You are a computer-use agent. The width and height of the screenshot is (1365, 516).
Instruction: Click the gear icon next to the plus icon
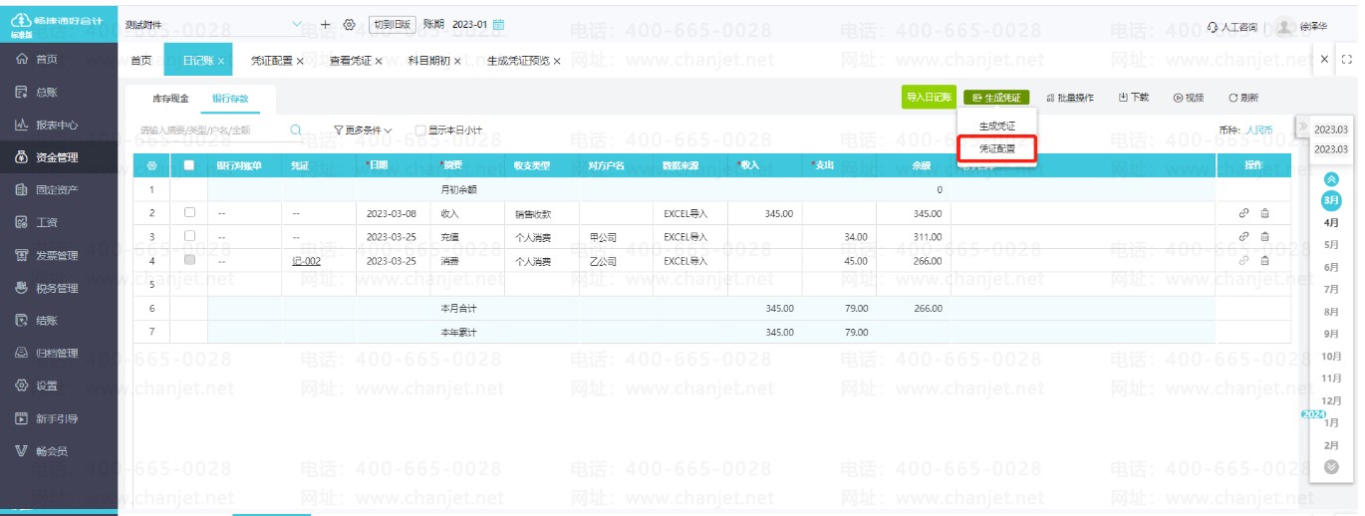349,24
